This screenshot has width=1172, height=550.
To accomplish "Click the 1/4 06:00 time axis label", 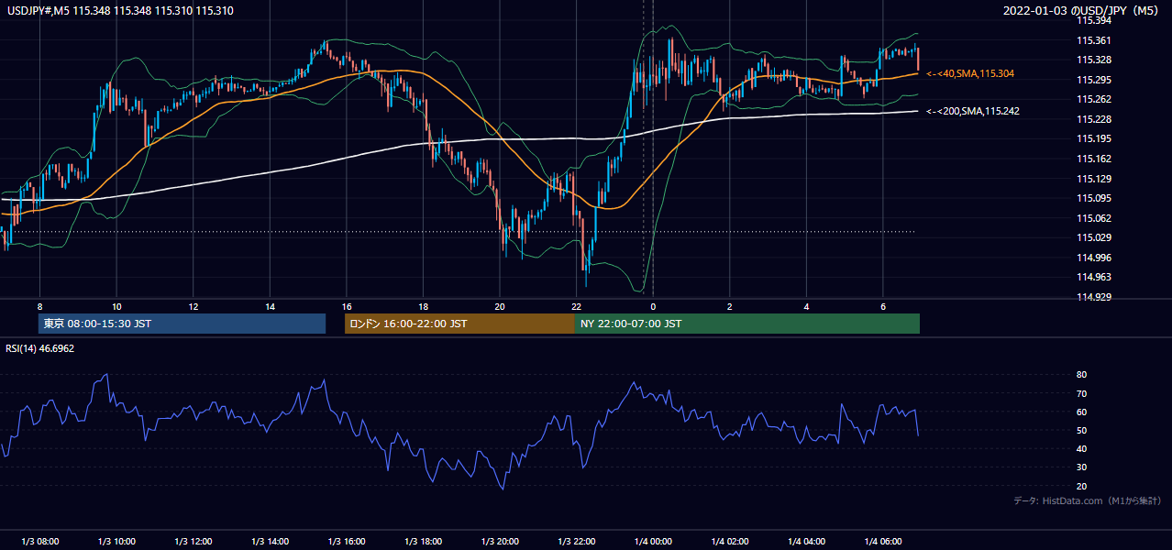I will 882,541.
